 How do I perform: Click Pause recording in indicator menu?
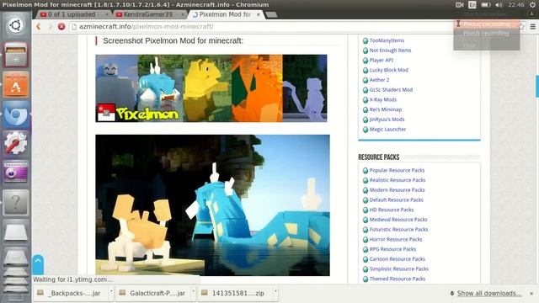click(487, 24)
